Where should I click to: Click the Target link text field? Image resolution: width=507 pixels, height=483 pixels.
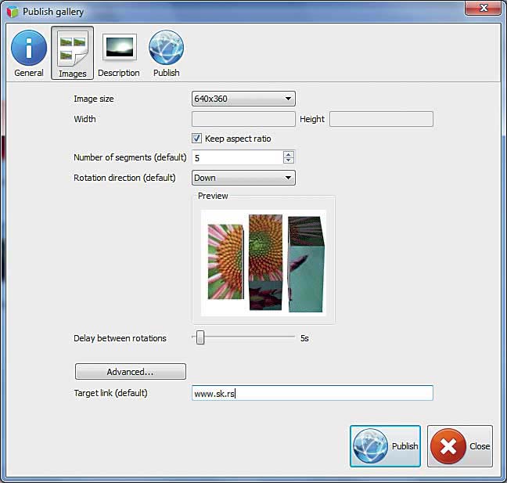[312, 393]
